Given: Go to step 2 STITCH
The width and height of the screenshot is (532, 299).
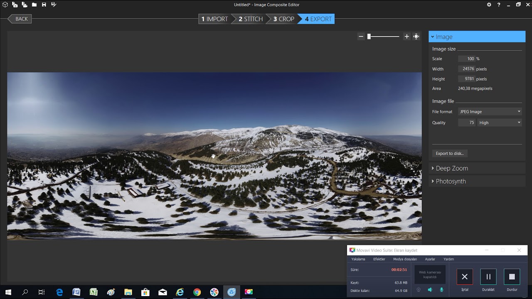Looking at the screenshot, I should (251, 19).
